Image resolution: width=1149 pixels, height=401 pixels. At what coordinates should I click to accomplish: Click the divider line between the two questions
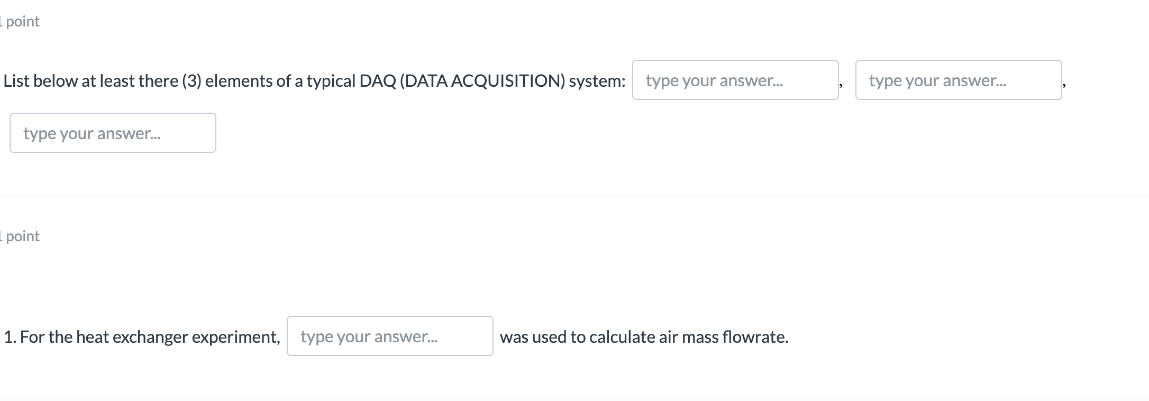click(574, 197)
